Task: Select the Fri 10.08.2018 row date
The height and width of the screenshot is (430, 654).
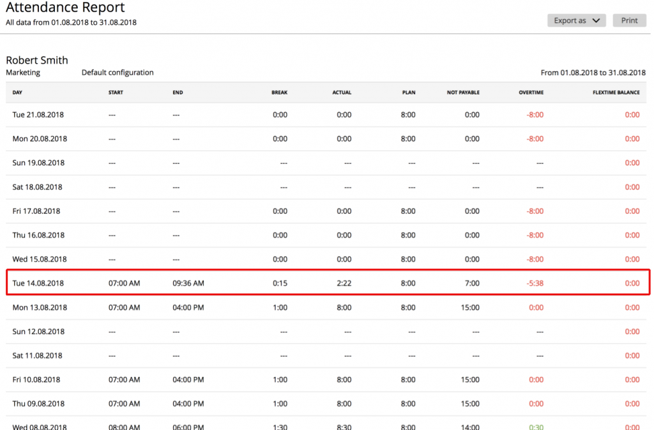Action: point(36,380)
